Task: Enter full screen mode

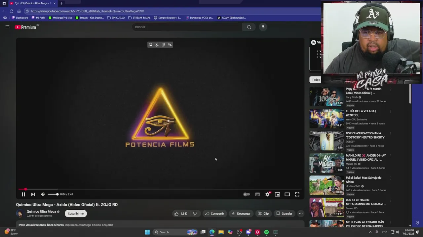Action: pyautogui.click(x=297, y=195)
